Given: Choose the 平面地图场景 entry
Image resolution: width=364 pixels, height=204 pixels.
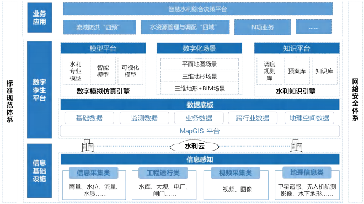Looking at the screenshot, I should coord(200,64).
